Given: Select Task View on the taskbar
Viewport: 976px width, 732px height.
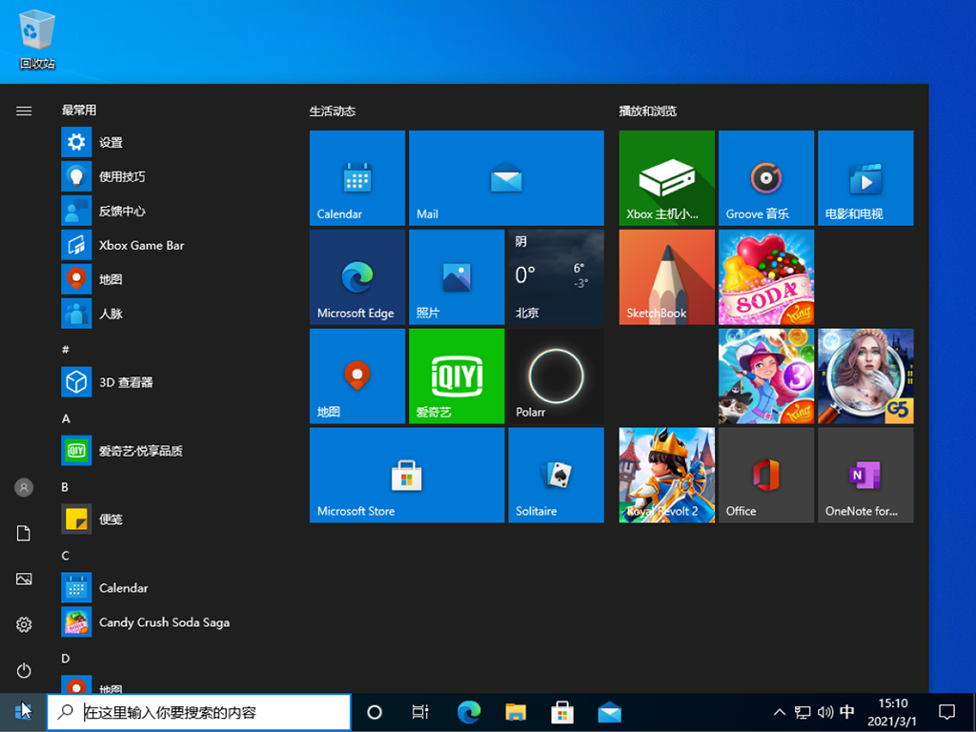Looking at the screenshot, I should point(420,712).
